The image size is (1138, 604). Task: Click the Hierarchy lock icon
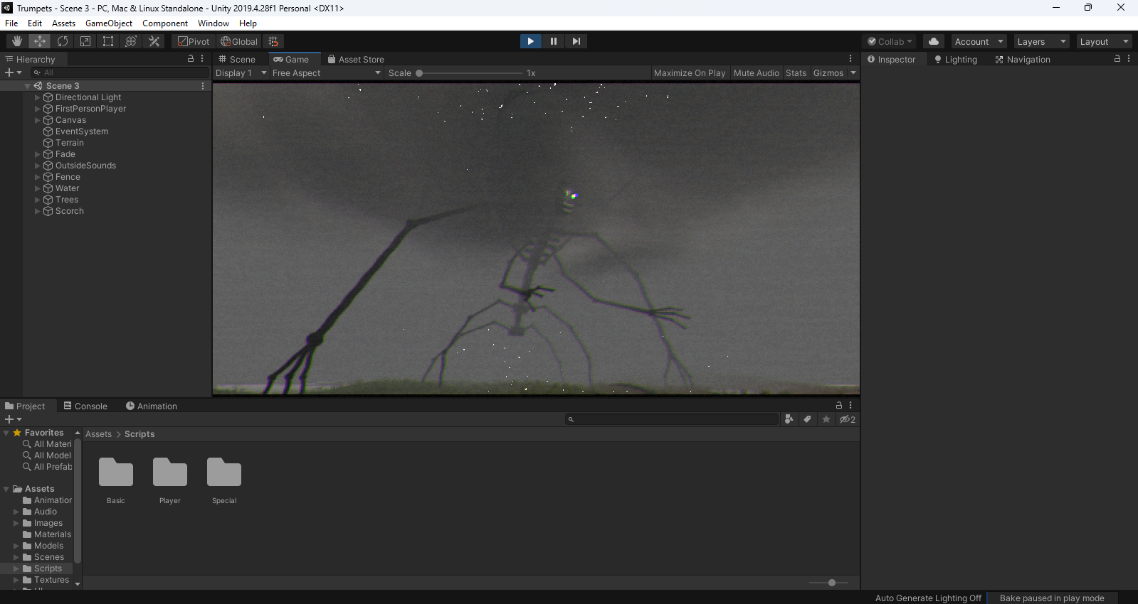coord(191,59)
